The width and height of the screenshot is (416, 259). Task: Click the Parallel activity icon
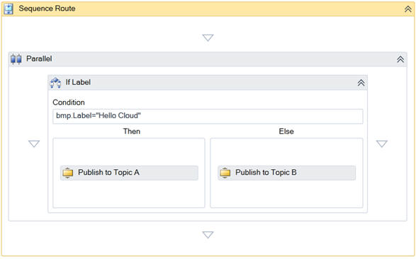click(x=16, y=59)
